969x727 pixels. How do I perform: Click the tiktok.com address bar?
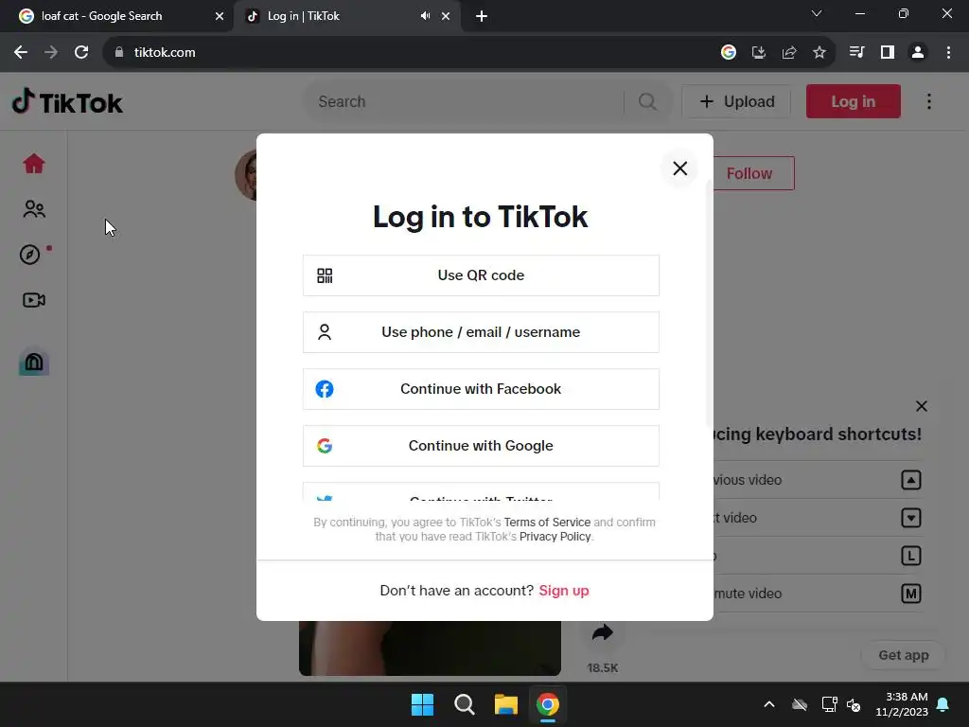[408, 53]
